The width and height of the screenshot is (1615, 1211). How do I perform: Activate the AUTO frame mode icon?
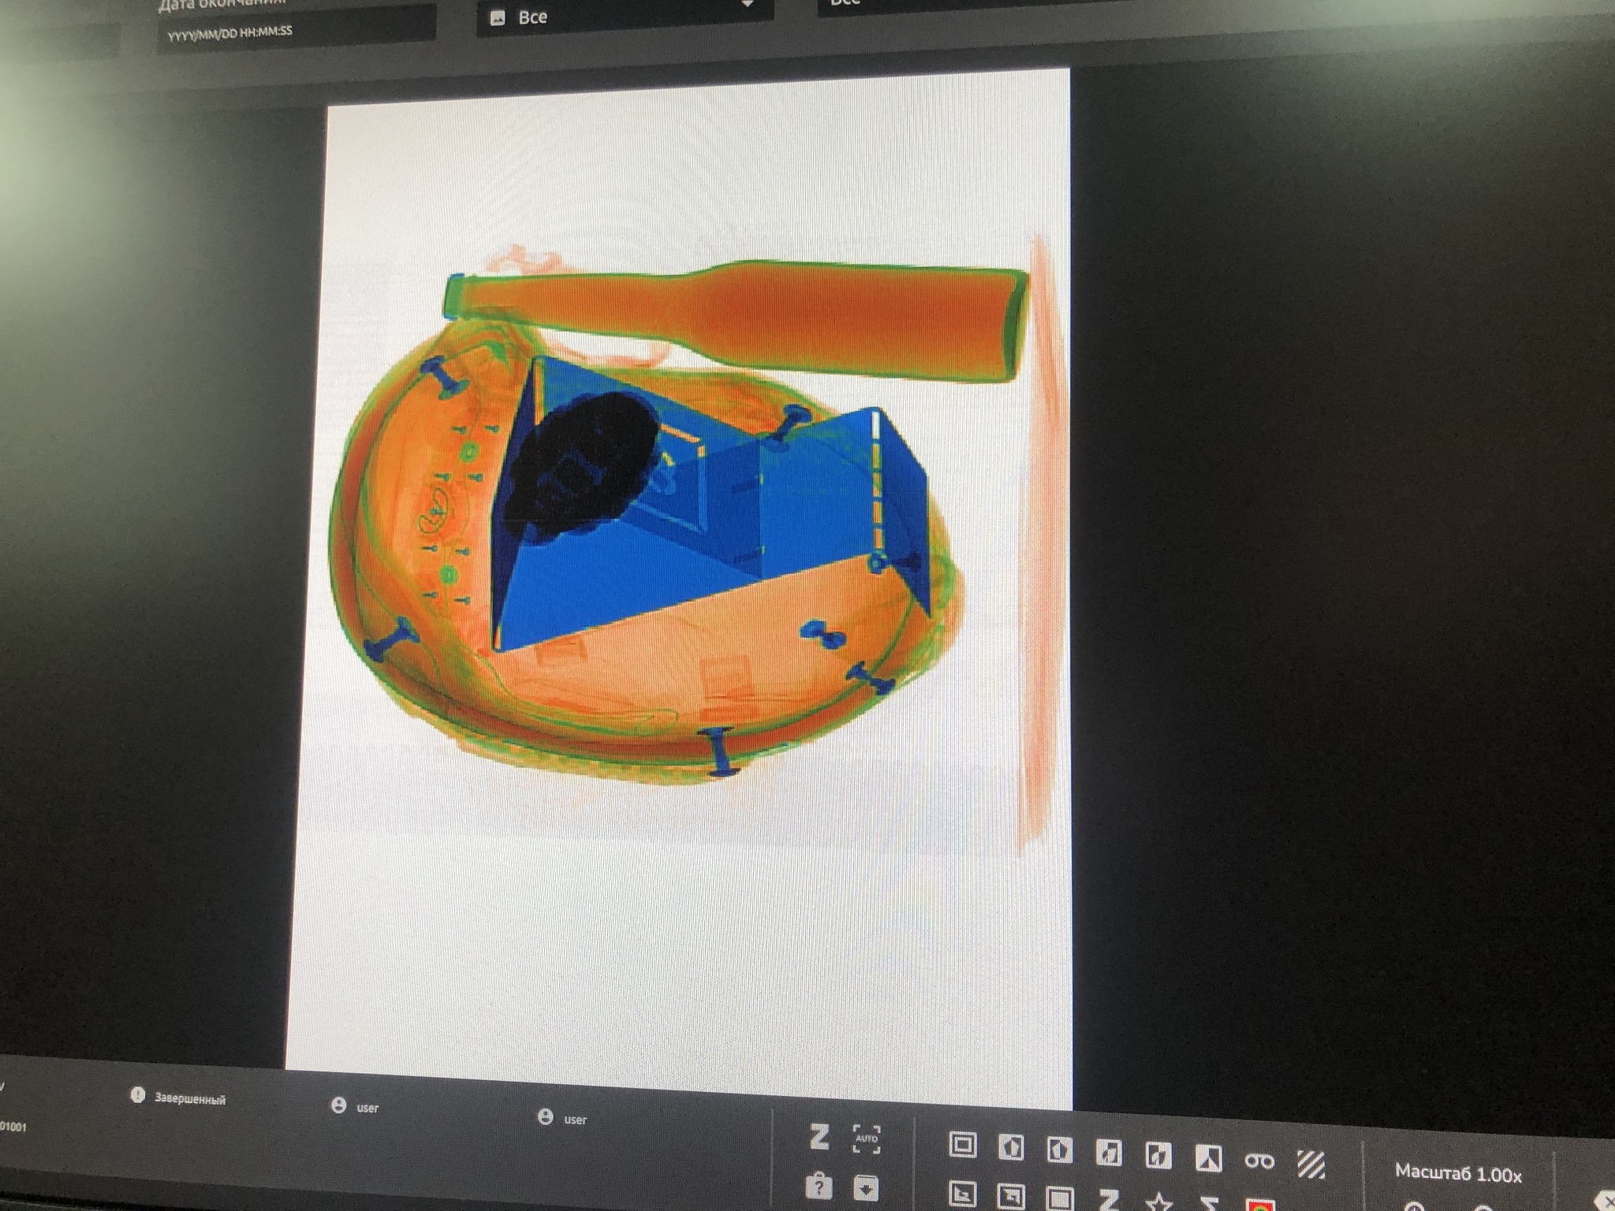867,1138
